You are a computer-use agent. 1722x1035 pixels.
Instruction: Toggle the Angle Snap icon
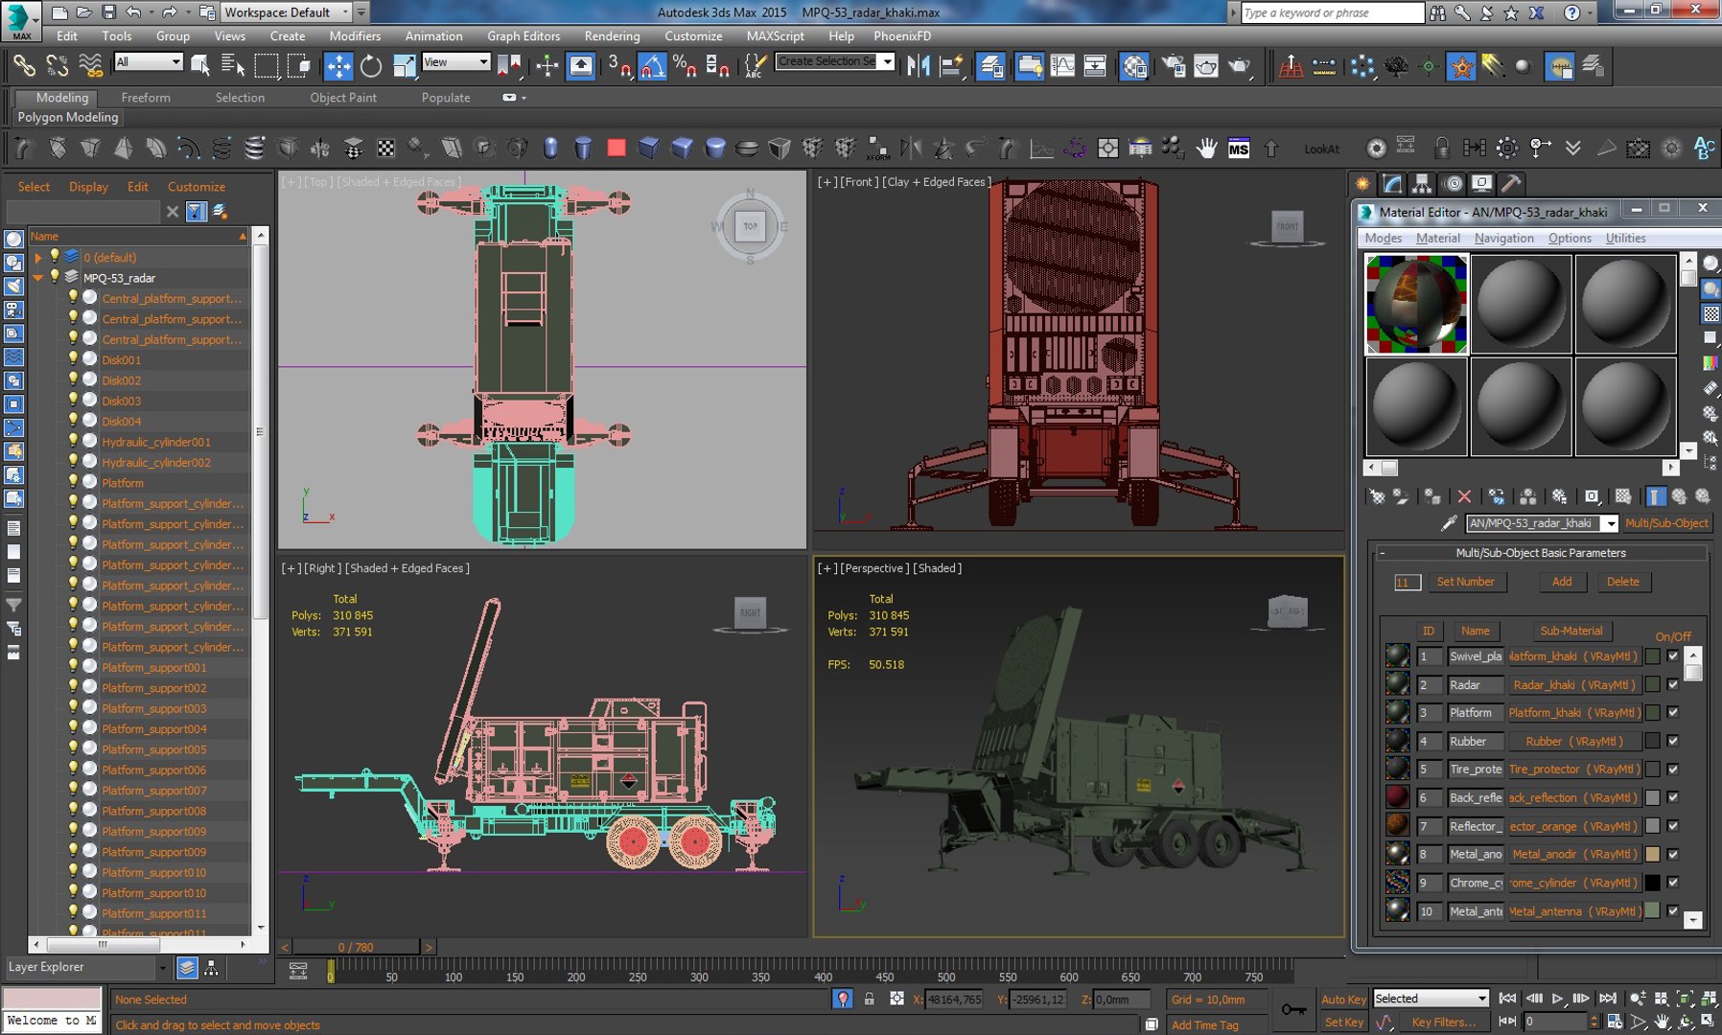pyautogui.click(x=652, y=66)
